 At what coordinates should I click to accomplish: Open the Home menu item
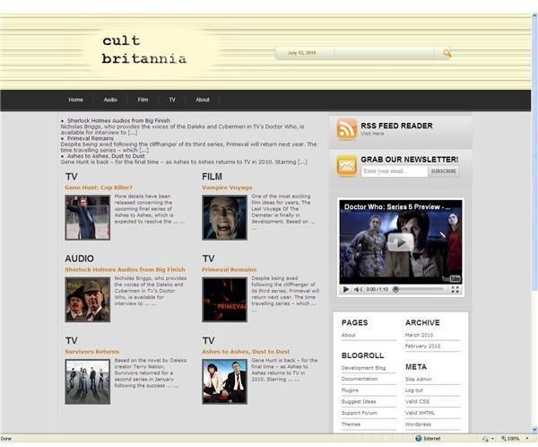(x=75, y=100)
